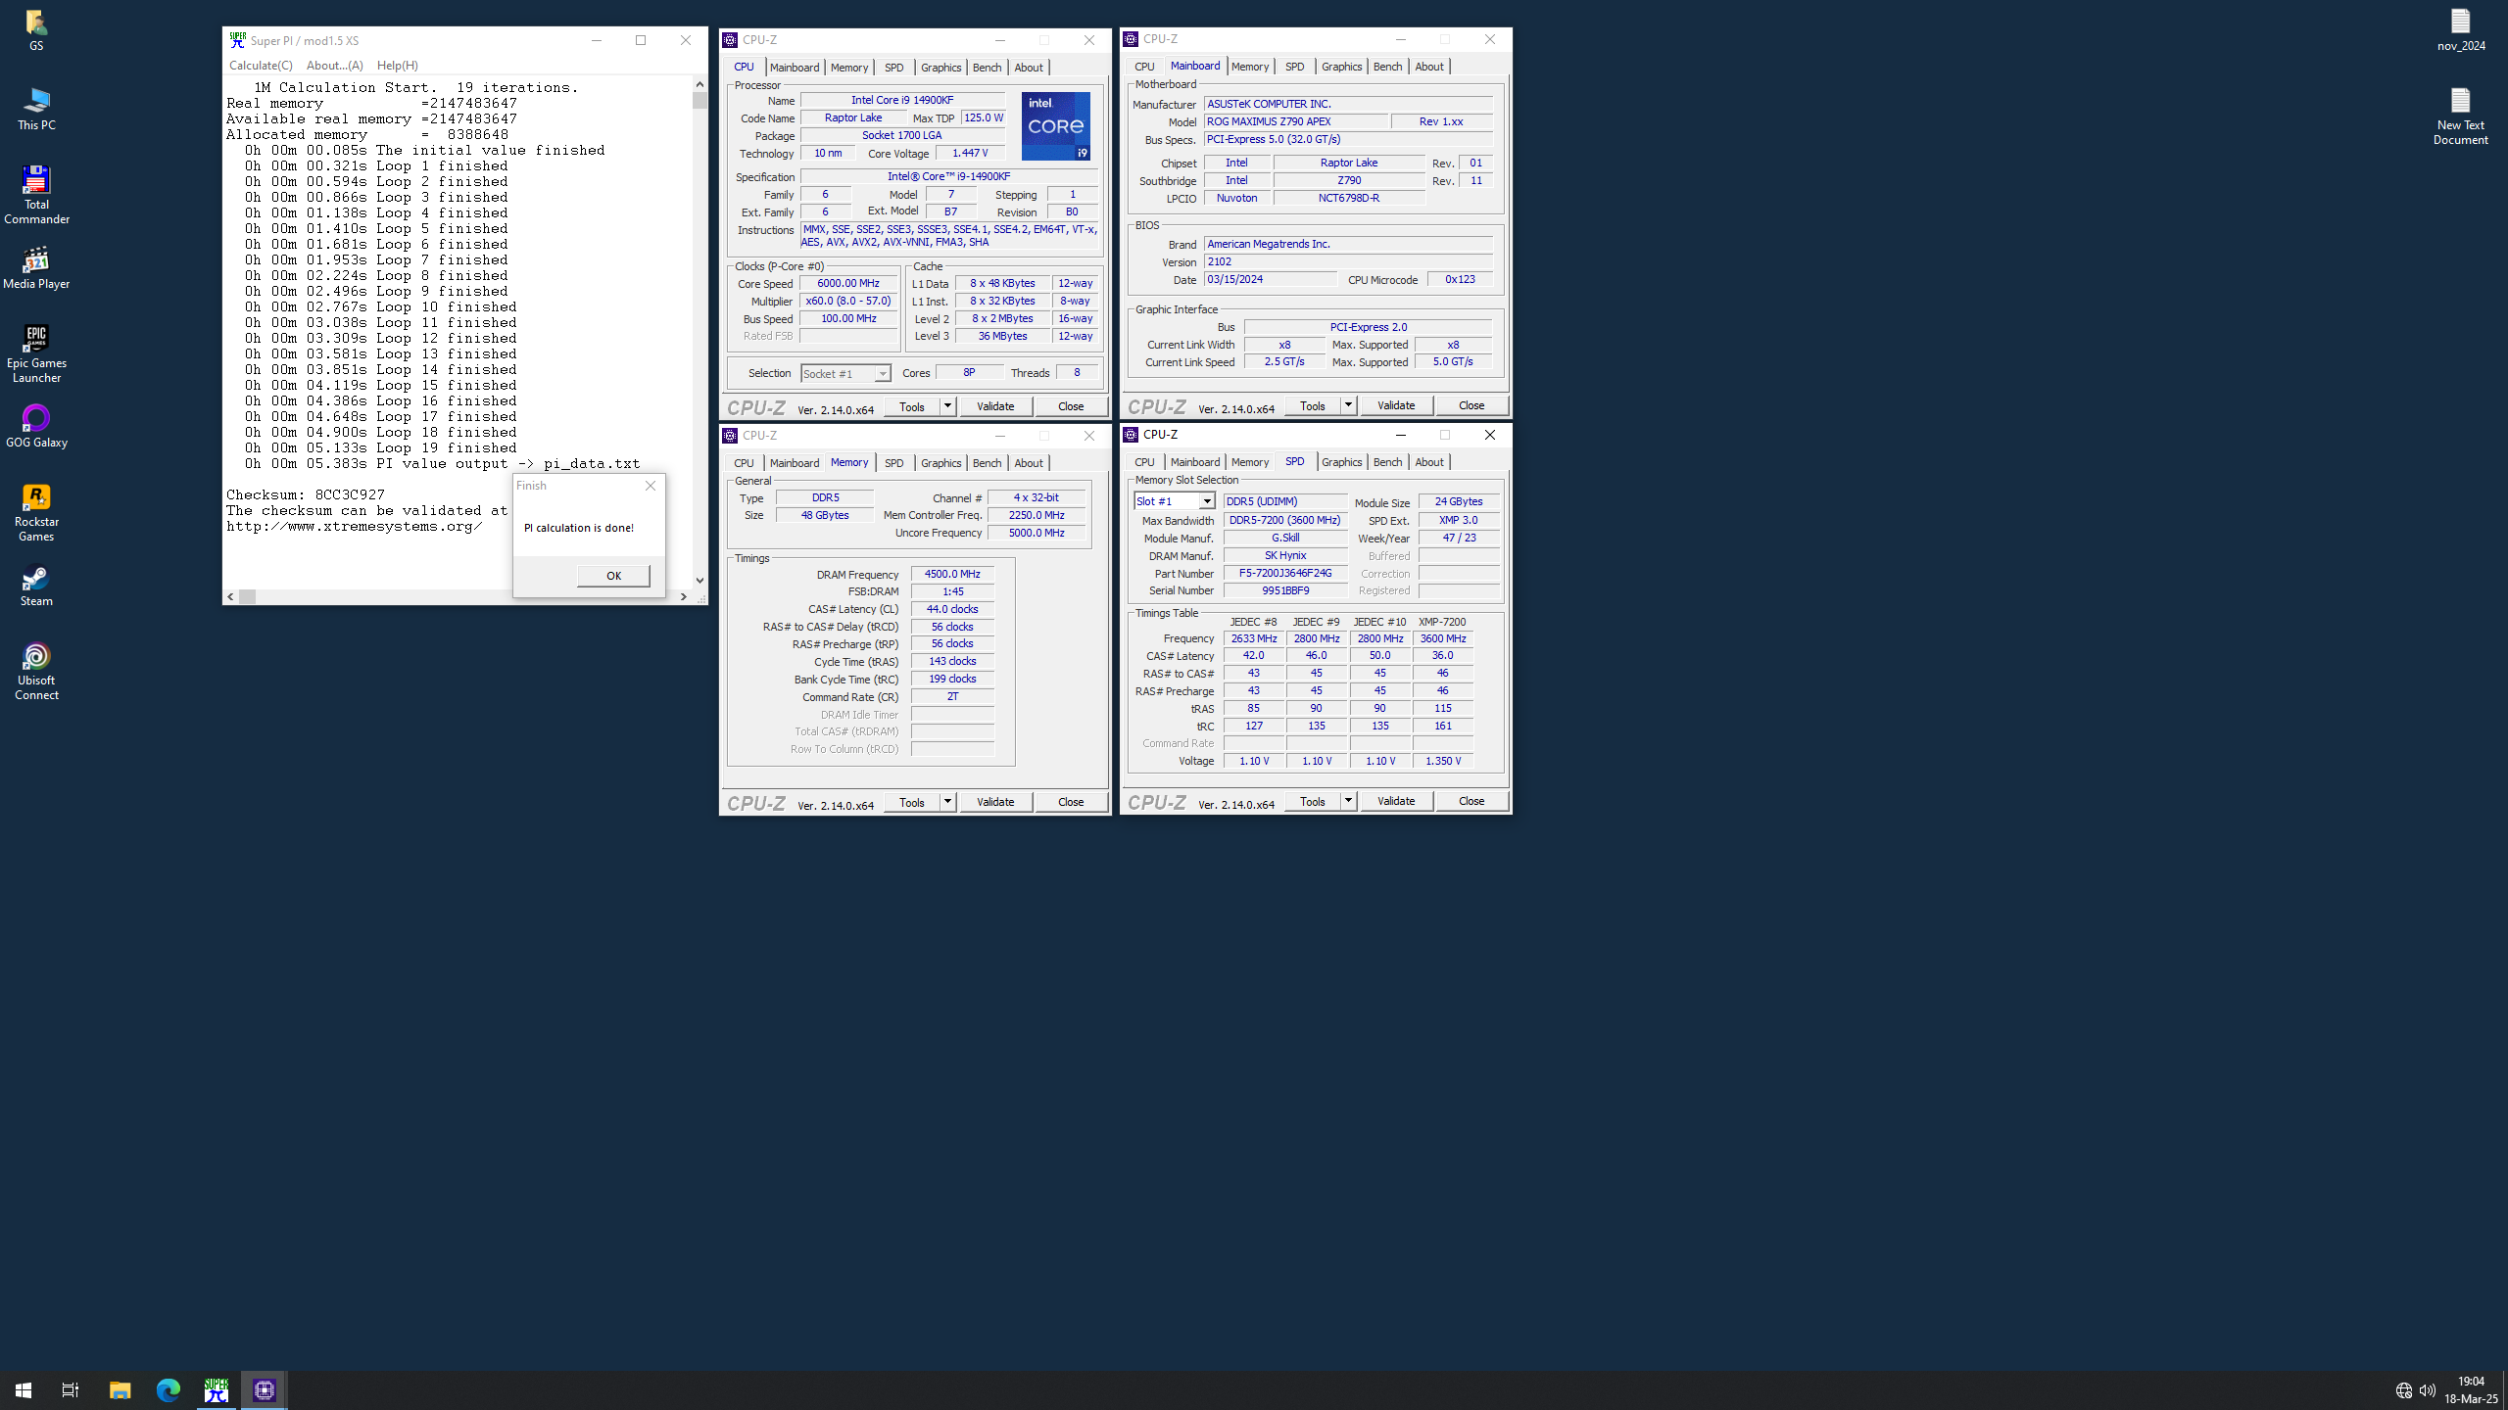Screen dimensions: 2508x1410
Task: Launch Epic Games Launcher desktop icon
Action: (36, 353)
